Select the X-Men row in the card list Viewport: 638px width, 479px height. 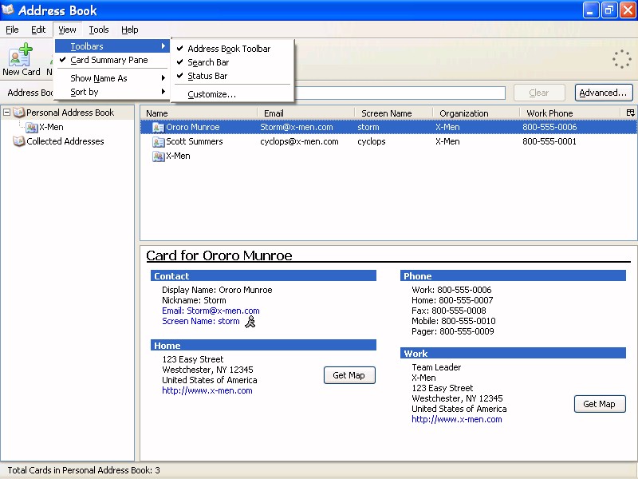(x=388, y=156)
